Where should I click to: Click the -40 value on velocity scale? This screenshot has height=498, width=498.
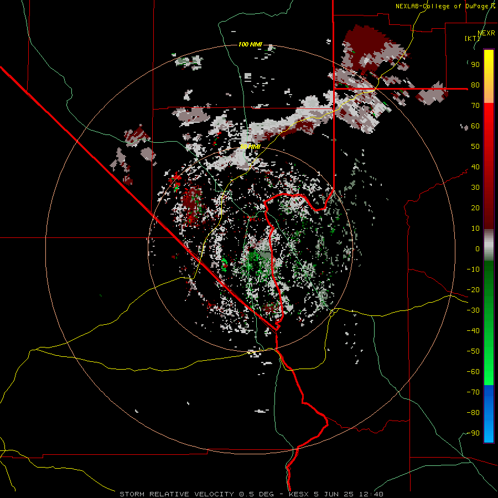coord(473,331)
